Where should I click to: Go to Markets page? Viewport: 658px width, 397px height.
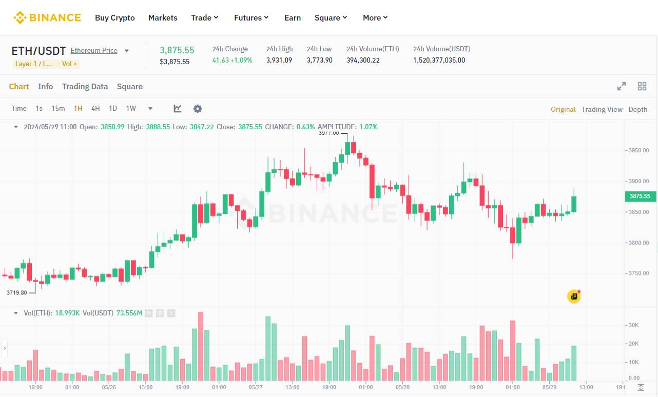(163, 17)
